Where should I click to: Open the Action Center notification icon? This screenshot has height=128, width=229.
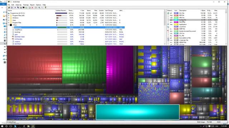tap(209, 126)
